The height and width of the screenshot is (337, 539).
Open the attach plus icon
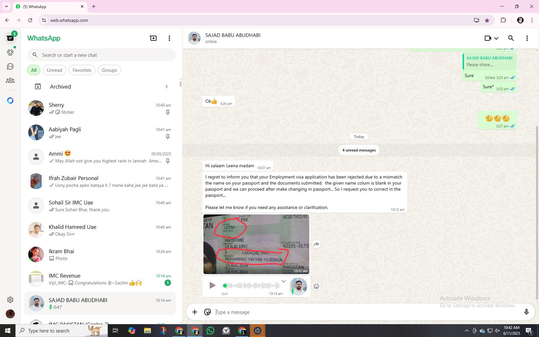pos(195,312)
